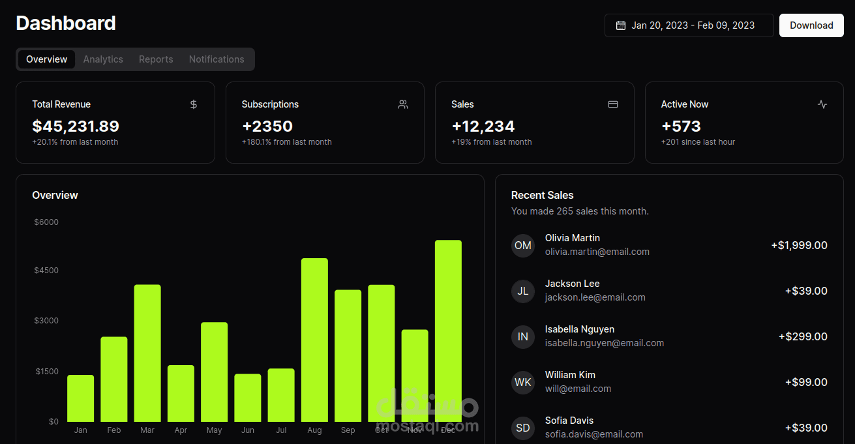
Task: Click the Jan bar in the chart
Action: [80, 398]
